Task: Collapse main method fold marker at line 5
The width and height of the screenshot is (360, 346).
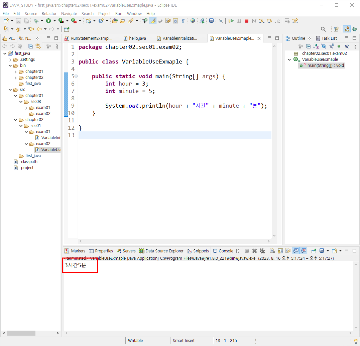Action: (76, 76)
